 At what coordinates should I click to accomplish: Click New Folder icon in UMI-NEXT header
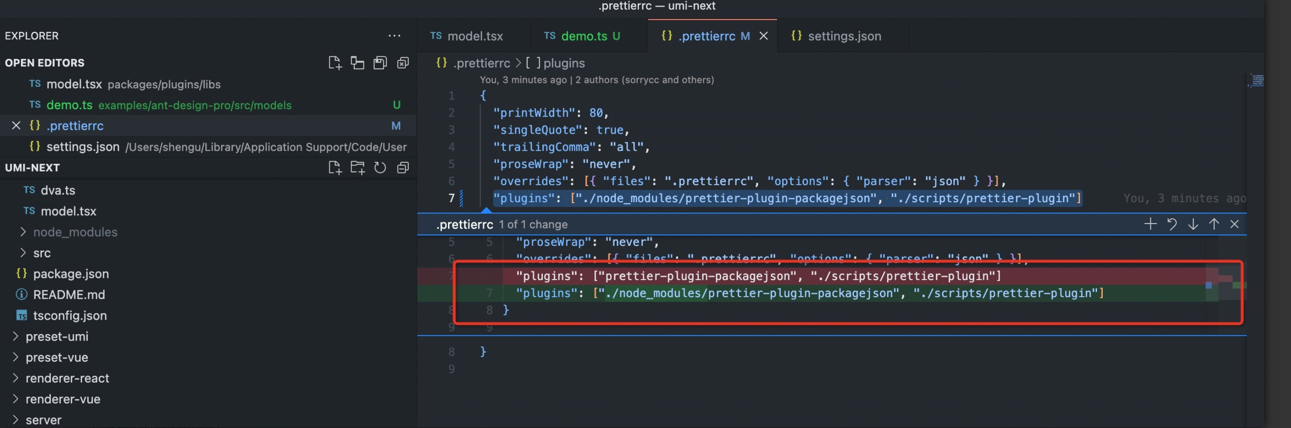pos(357,167)
